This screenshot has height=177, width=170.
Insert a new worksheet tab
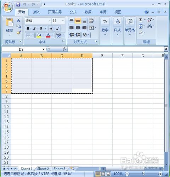(x=72, y=169)
